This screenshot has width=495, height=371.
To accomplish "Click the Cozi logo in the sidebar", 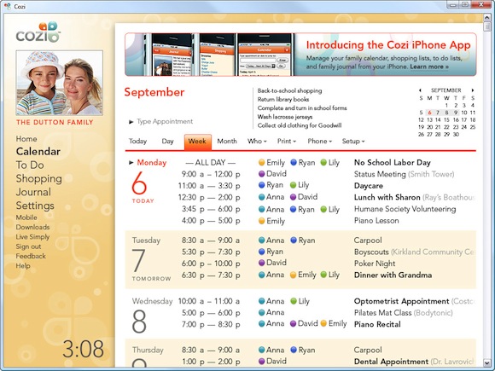I will coord(38,32).
